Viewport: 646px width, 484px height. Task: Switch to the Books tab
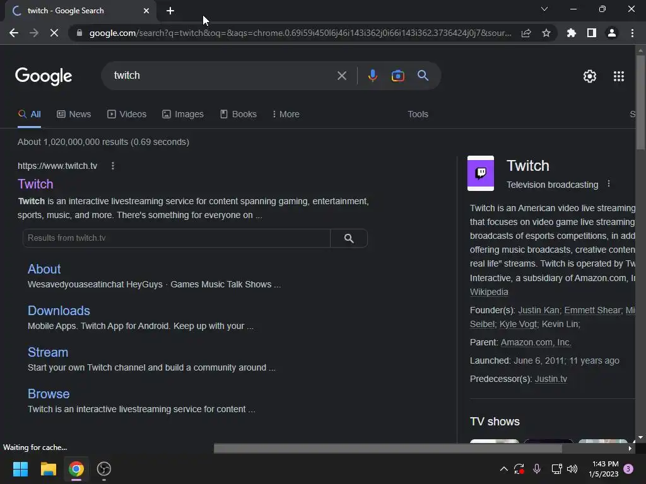[238, 115]
